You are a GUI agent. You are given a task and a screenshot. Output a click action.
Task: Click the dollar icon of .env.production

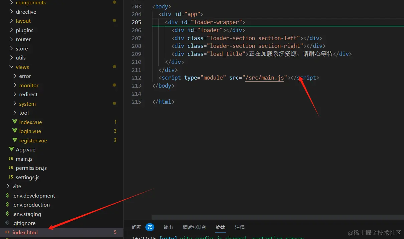7,205
